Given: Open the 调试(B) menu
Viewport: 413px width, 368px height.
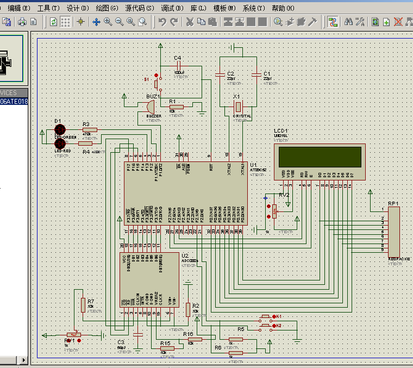Looking at the screenshot, I should point(172,8).
